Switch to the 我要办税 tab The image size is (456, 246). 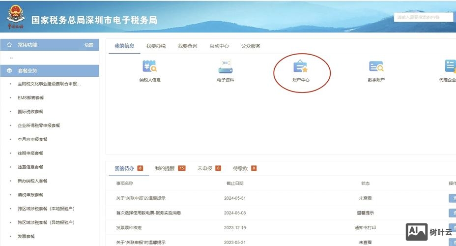pyautogui.click(x=156, y=46)
